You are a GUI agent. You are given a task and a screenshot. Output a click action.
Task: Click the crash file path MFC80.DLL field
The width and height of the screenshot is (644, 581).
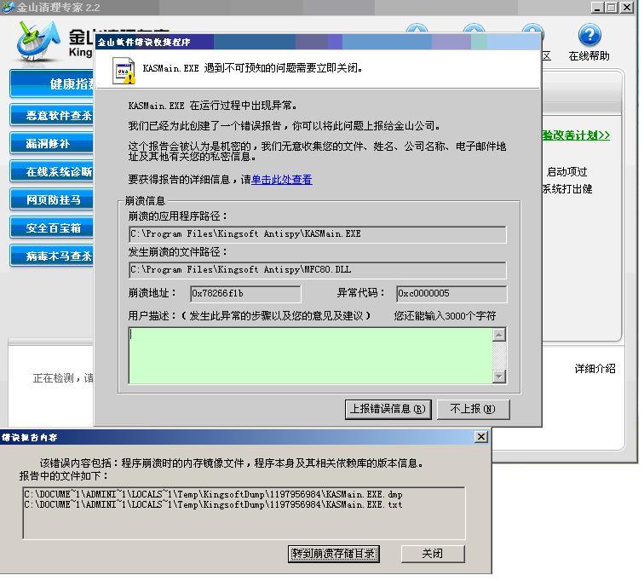coord(317,270)
